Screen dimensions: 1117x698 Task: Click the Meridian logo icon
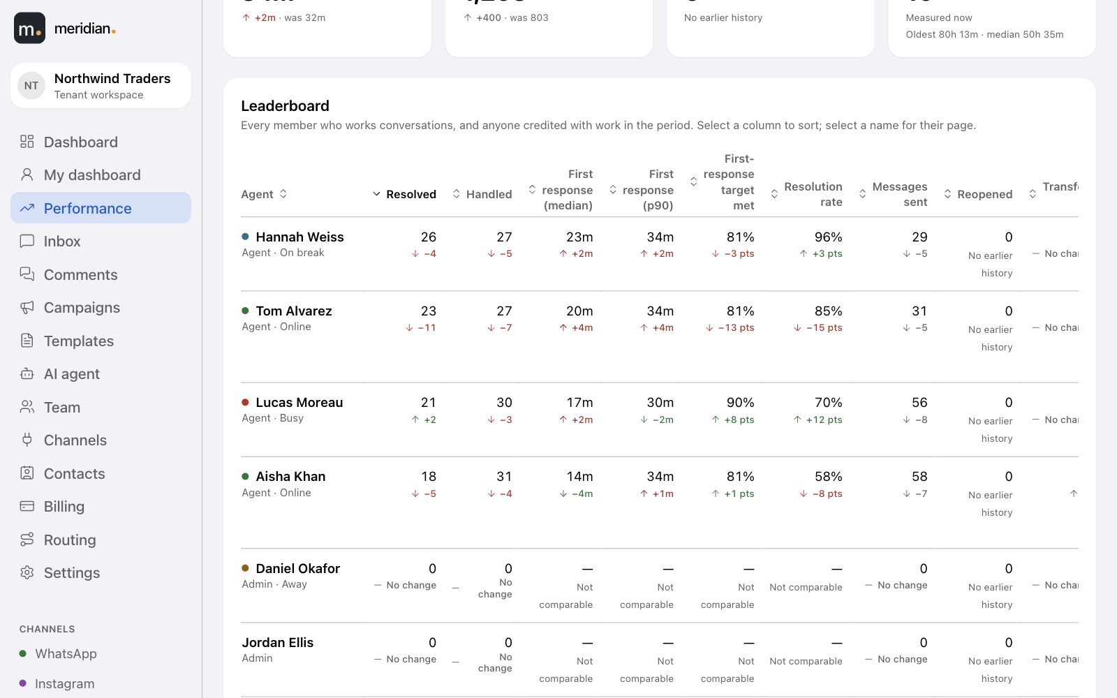[x=29, y=28]
